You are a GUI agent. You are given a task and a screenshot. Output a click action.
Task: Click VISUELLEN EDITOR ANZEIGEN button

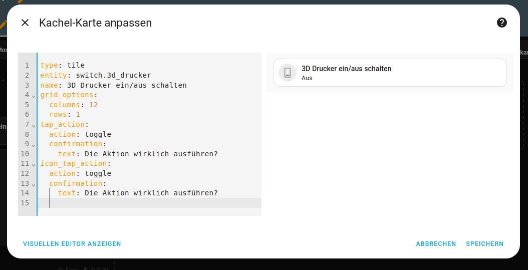(x=72, y=244)
